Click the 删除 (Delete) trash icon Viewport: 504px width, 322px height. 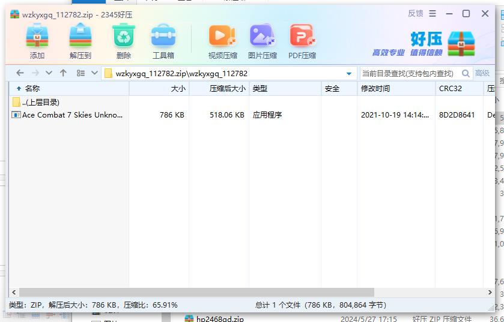pos(124,36)
